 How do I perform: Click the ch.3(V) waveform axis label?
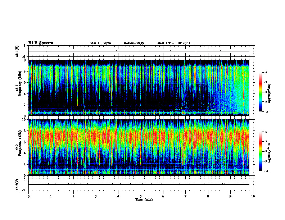point(17,184)
